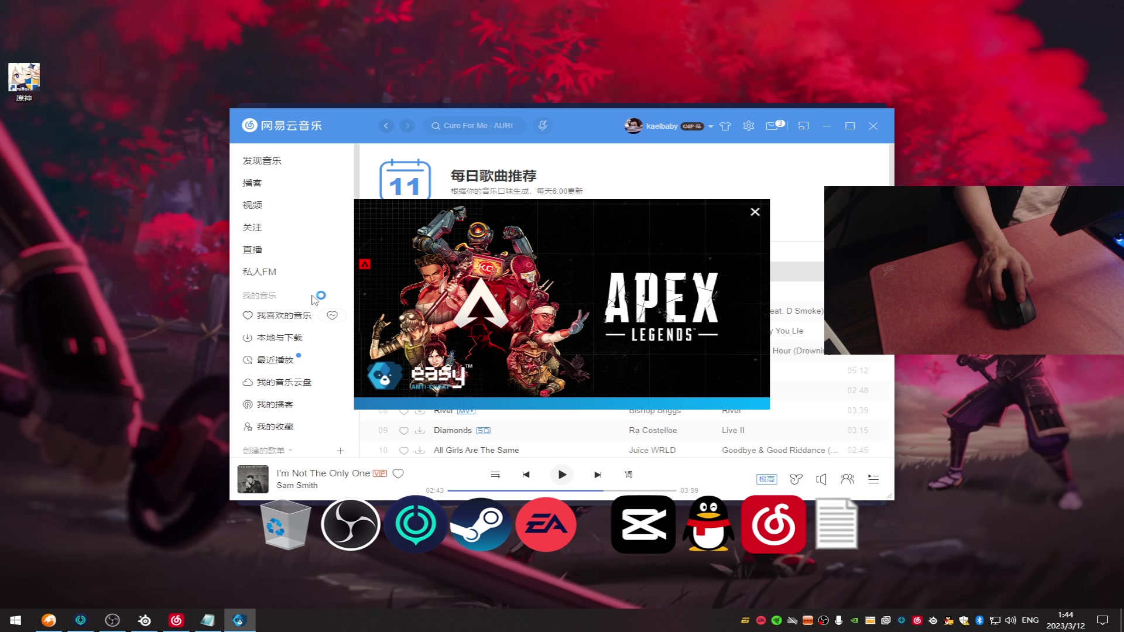Click the search box showing Cure For Me
Screen dimensions: 1124x632
click(474, 126)
